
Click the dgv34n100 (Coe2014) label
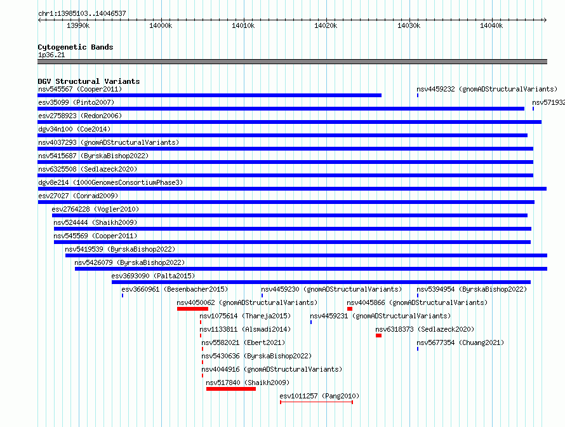(74, 129)
